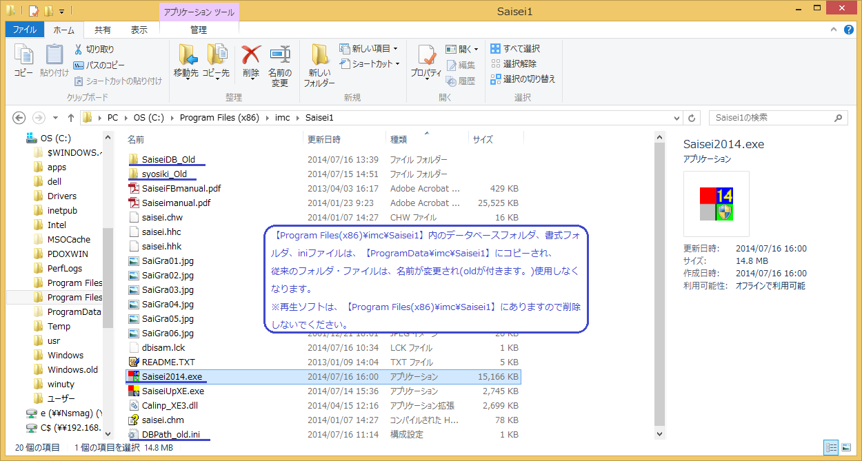The width and height of the screenshot is (862, 461).
Task: Click the up arrow navigation button
Action: [70, 118]
